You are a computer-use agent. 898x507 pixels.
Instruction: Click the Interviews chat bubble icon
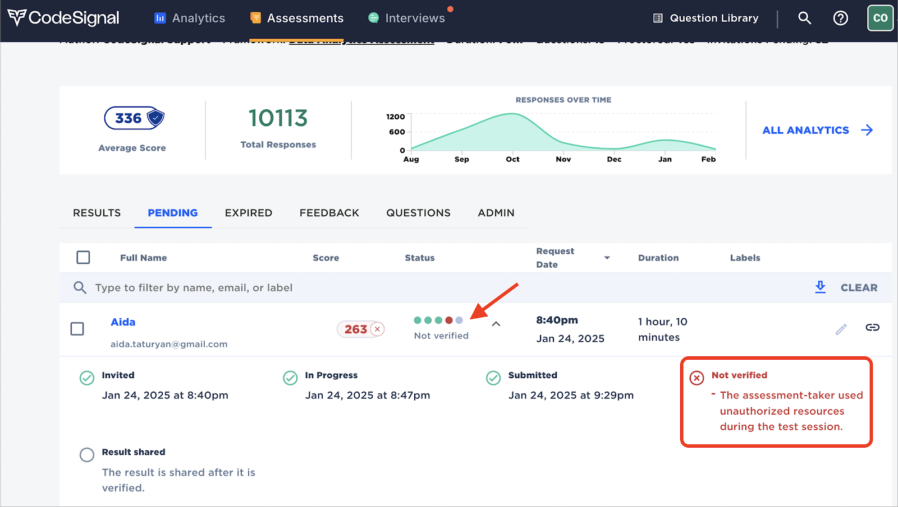373,18
